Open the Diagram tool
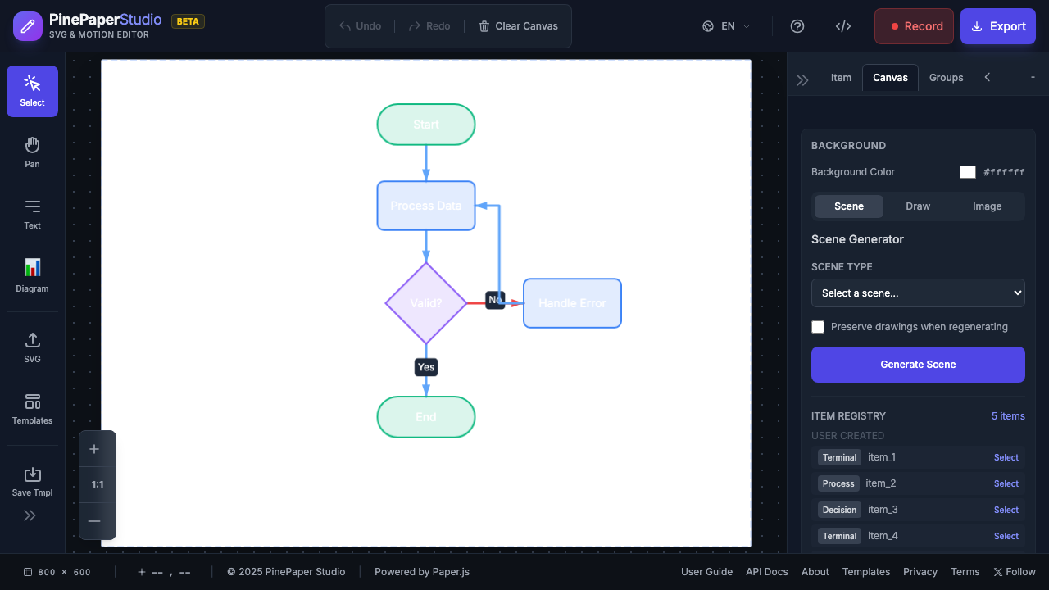The height and width of the screenshot is (590, 1049). point(32,276)
